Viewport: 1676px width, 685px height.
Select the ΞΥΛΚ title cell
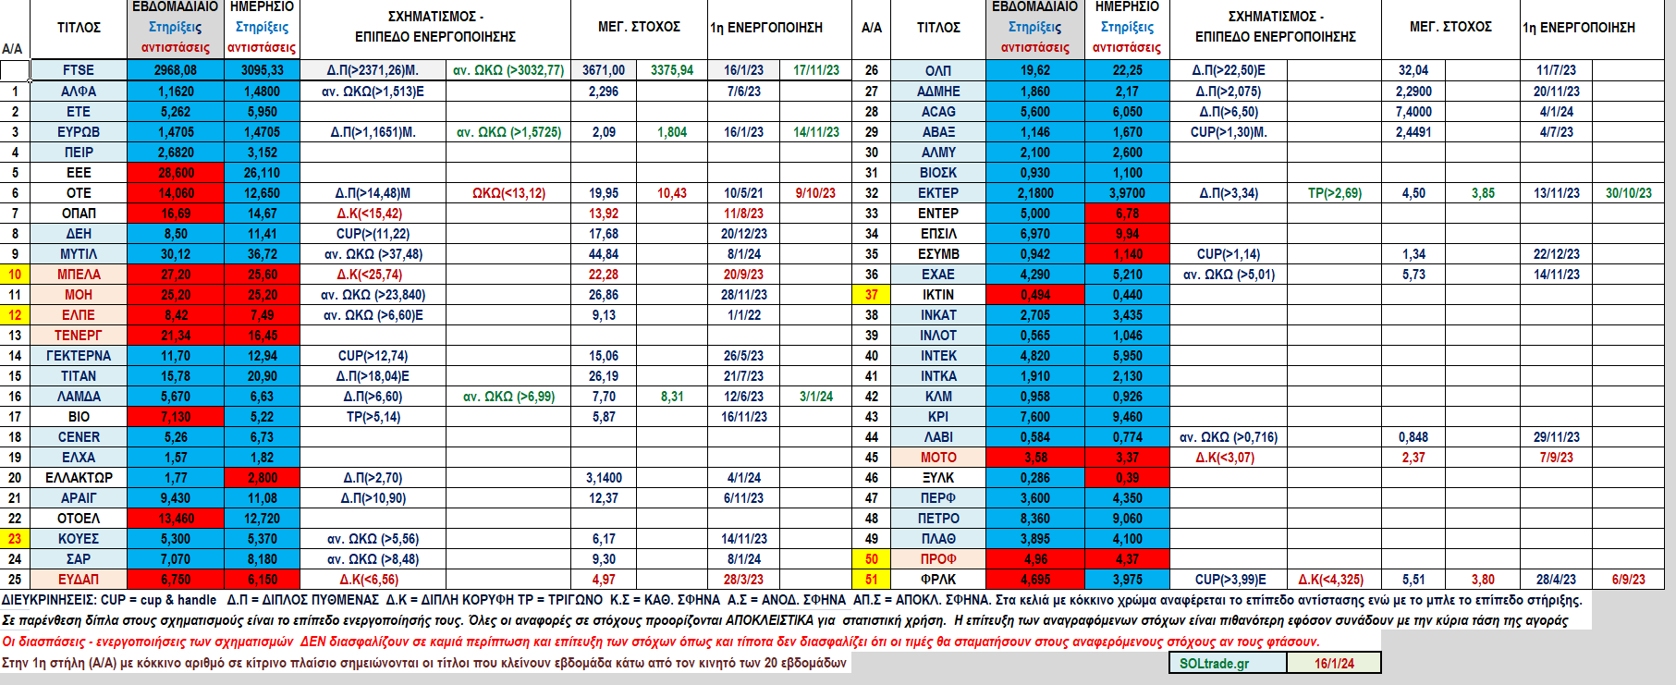coord(938,478)
